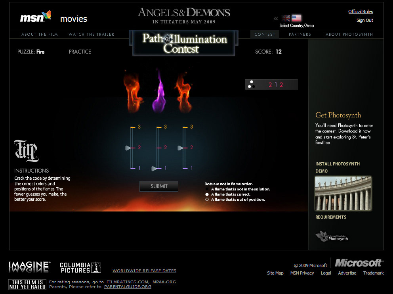
Task: Click the MSN butterfly logo
Action: coord(36,17)
